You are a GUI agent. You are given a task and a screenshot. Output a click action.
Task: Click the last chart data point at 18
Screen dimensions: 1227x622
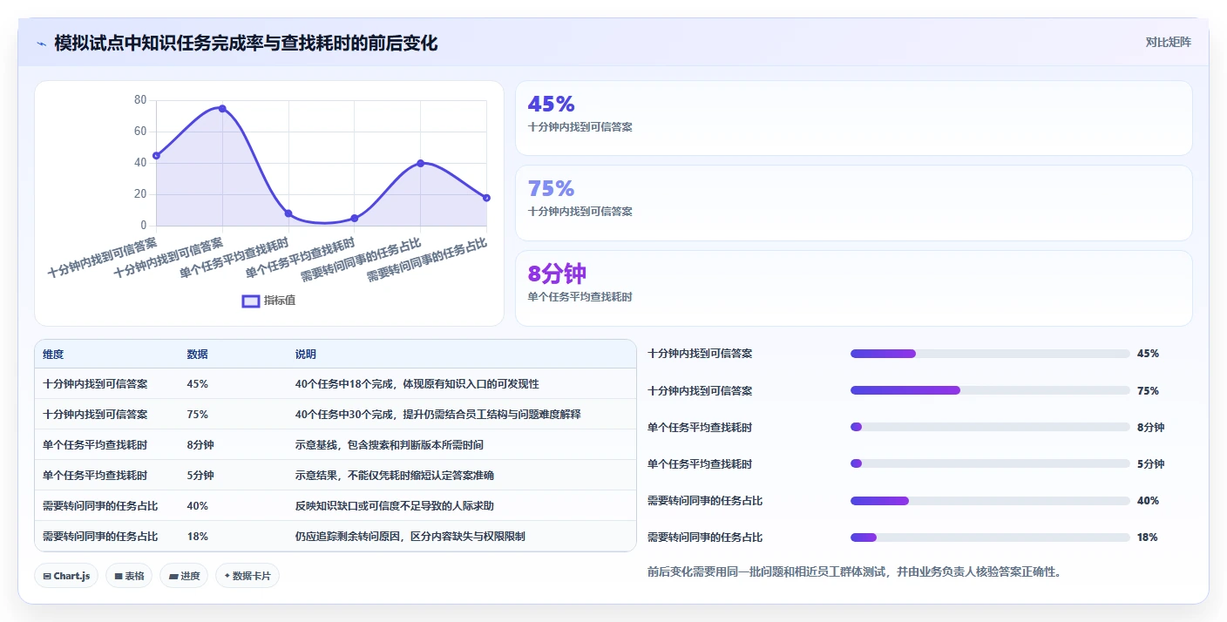click(486, 198)
